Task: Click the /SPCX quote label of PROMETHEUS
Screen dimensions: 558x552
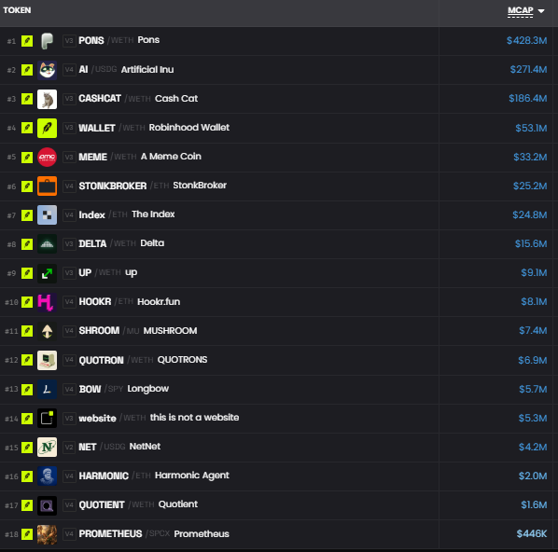Action: pyautogui.click(x=158, y=533)
